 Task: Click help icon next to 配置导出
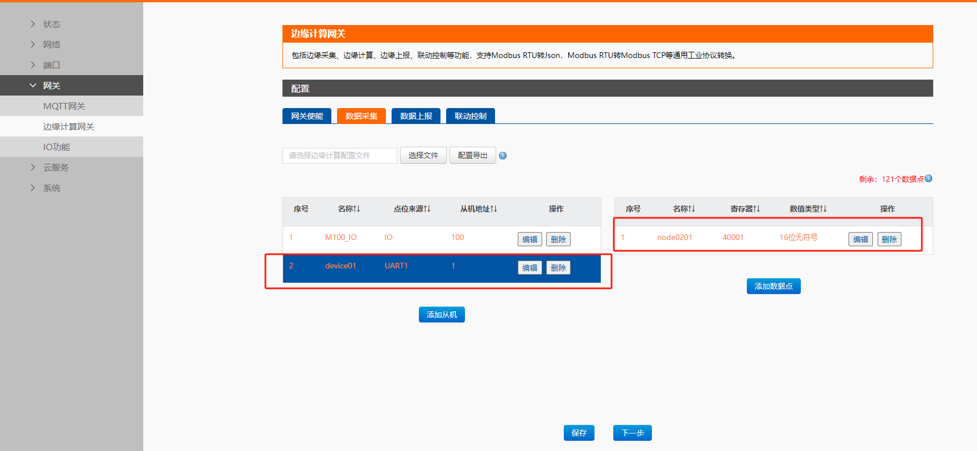coord(502,156)
